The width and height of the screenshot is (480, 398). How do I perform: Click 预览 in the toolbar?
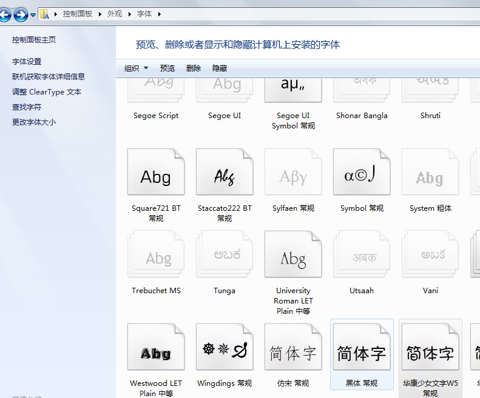click(x=167, y=68)
